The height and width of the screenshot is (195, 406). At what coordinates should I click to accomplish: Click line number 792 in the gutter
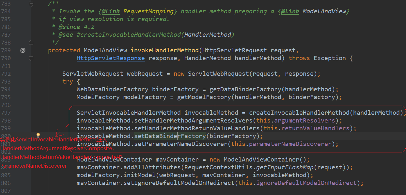(x=6, y=74)
